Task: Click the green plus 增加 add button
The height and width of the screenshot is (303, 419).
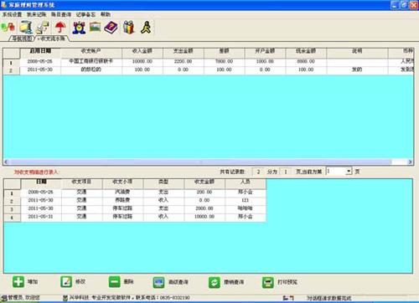Action: click(25, 282)
